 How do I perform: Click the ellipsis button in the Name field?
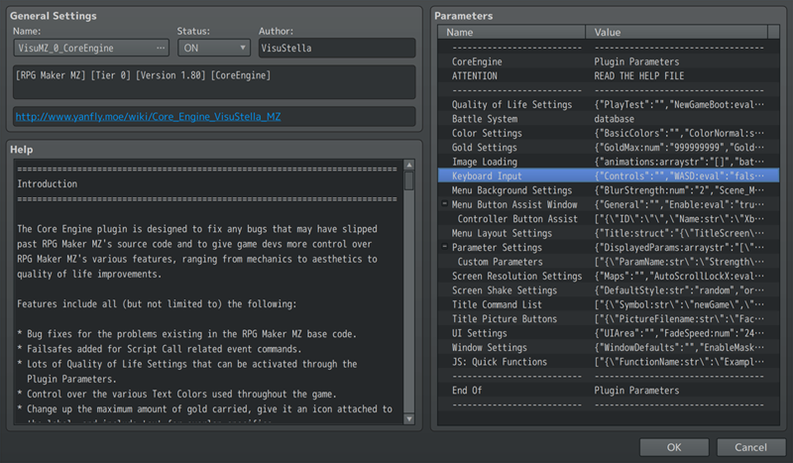162,48
